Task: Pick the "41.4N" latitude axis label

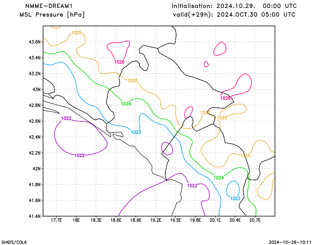Action: point(35,216)
